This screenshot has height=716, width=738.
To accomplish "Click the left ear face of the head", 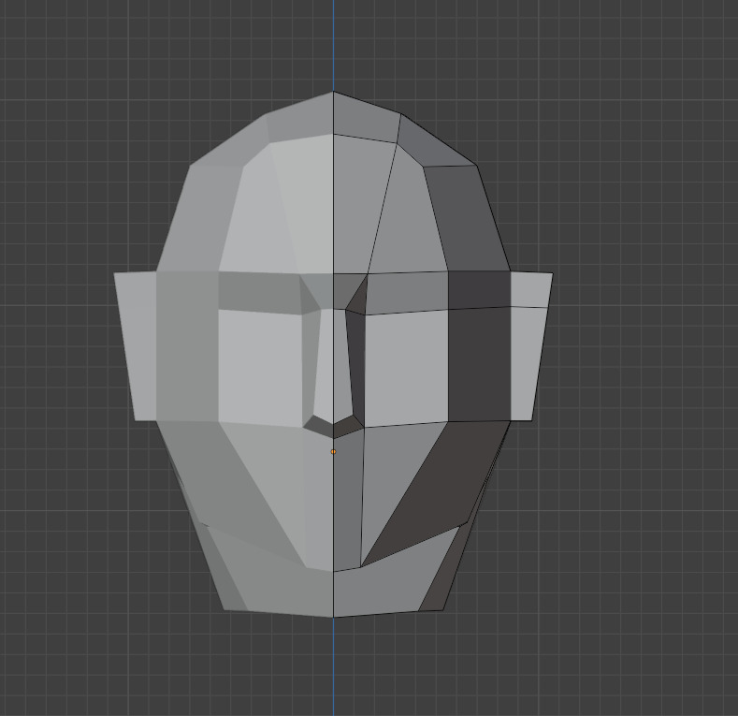I will pyautogui.click(x=135, y=346).
